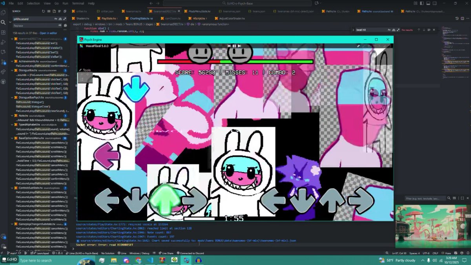Click HaxeFlixel debugger step forward button
Image resolution: width=471 pixels, height=265 pixels.
(239, 46)
